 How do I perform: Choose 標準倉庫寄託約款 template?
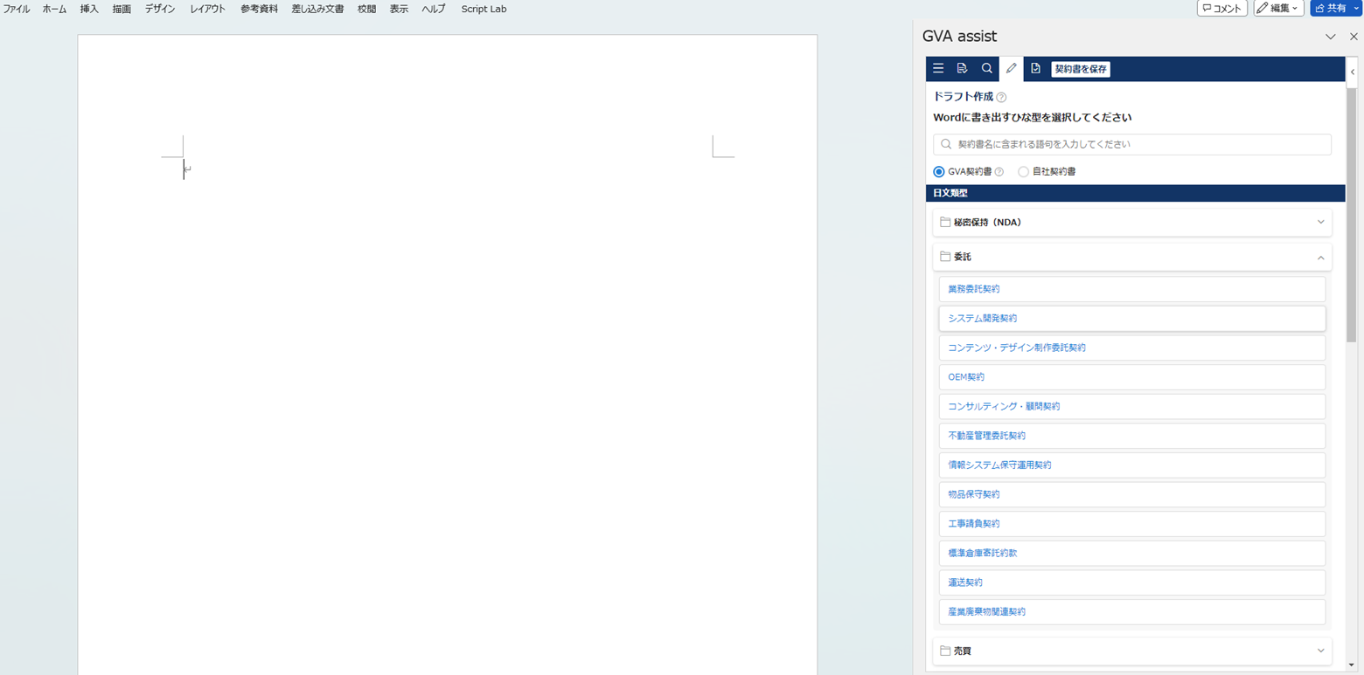coord(1132,553)
